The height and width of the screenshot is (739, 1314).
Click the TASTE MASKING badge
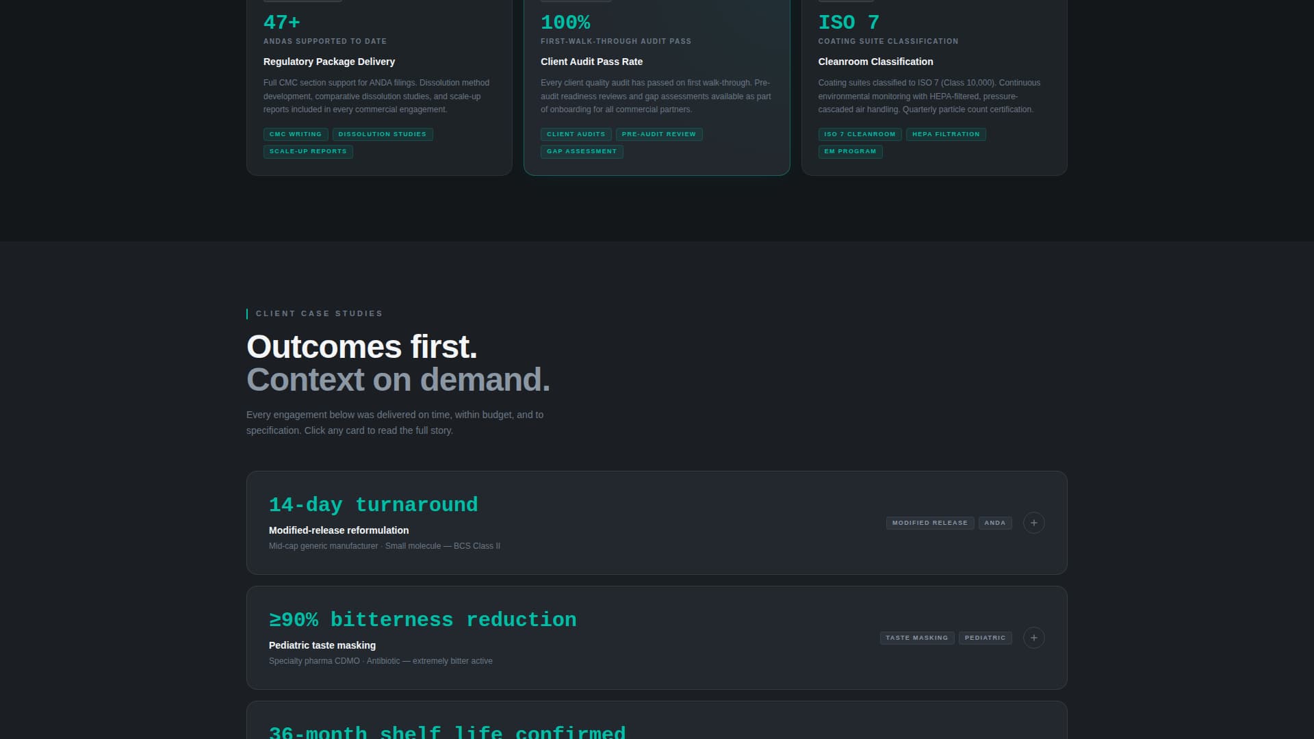(916, 638)
